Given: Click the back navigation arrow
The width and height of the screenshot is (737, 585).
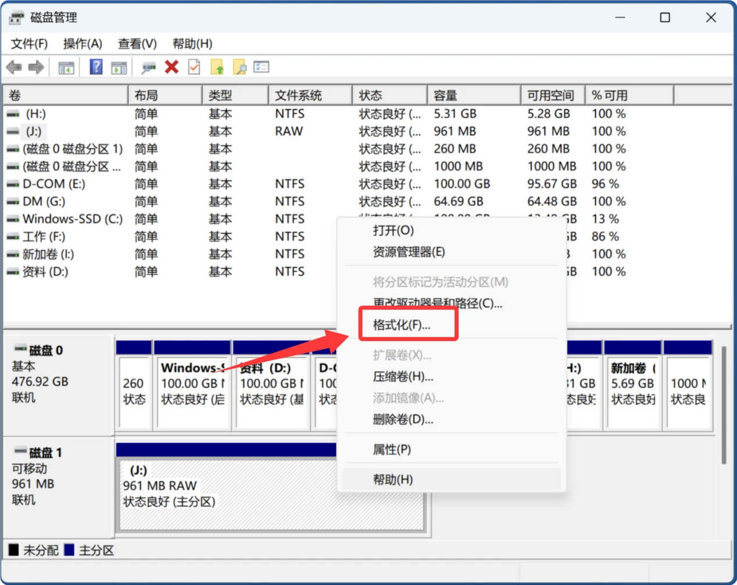Looking at the screenshot, I should pyautogui.click(x=13, y=66).
